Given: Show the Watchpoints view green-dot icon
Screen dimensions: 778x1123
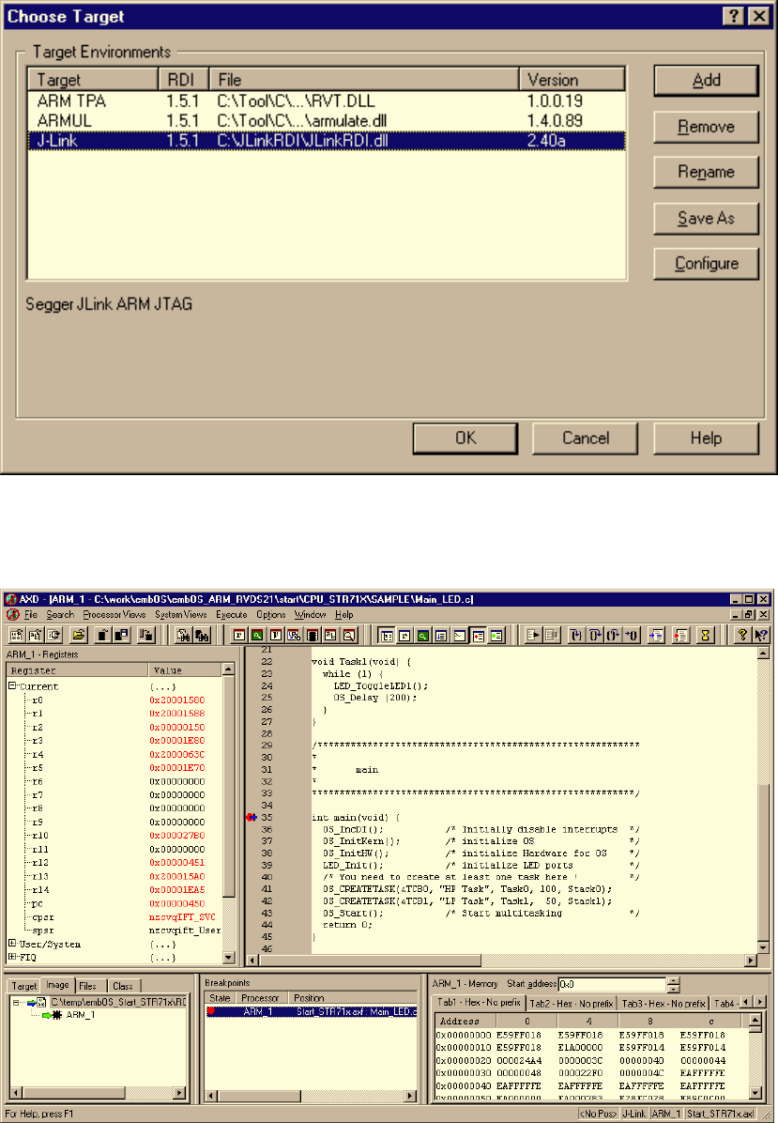Looking at the screenshot, I should tap(496, 635).
